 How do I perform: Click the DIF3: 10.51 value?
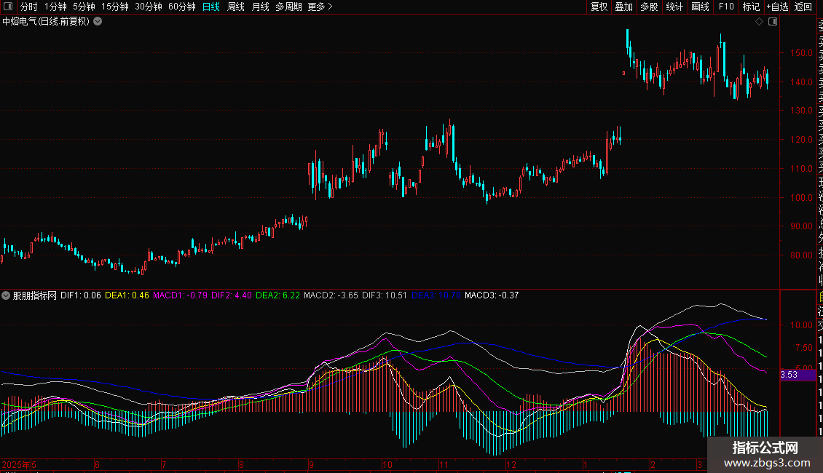point(385,295)
